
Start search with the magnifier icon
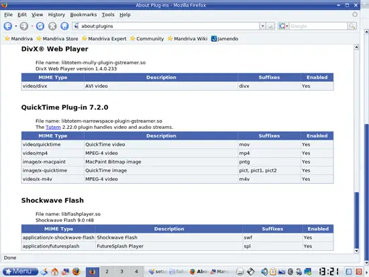click(x=352, y=26)
